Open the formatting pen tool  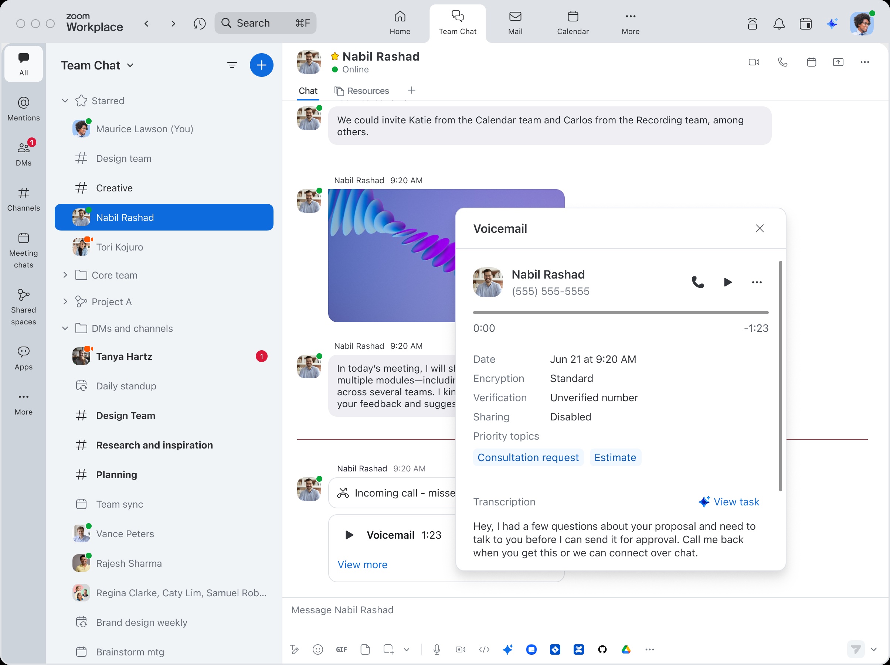294,649
